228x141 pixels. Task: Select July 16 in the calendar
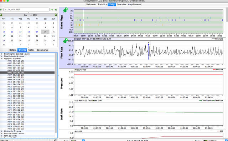click(x=53, y=32)
